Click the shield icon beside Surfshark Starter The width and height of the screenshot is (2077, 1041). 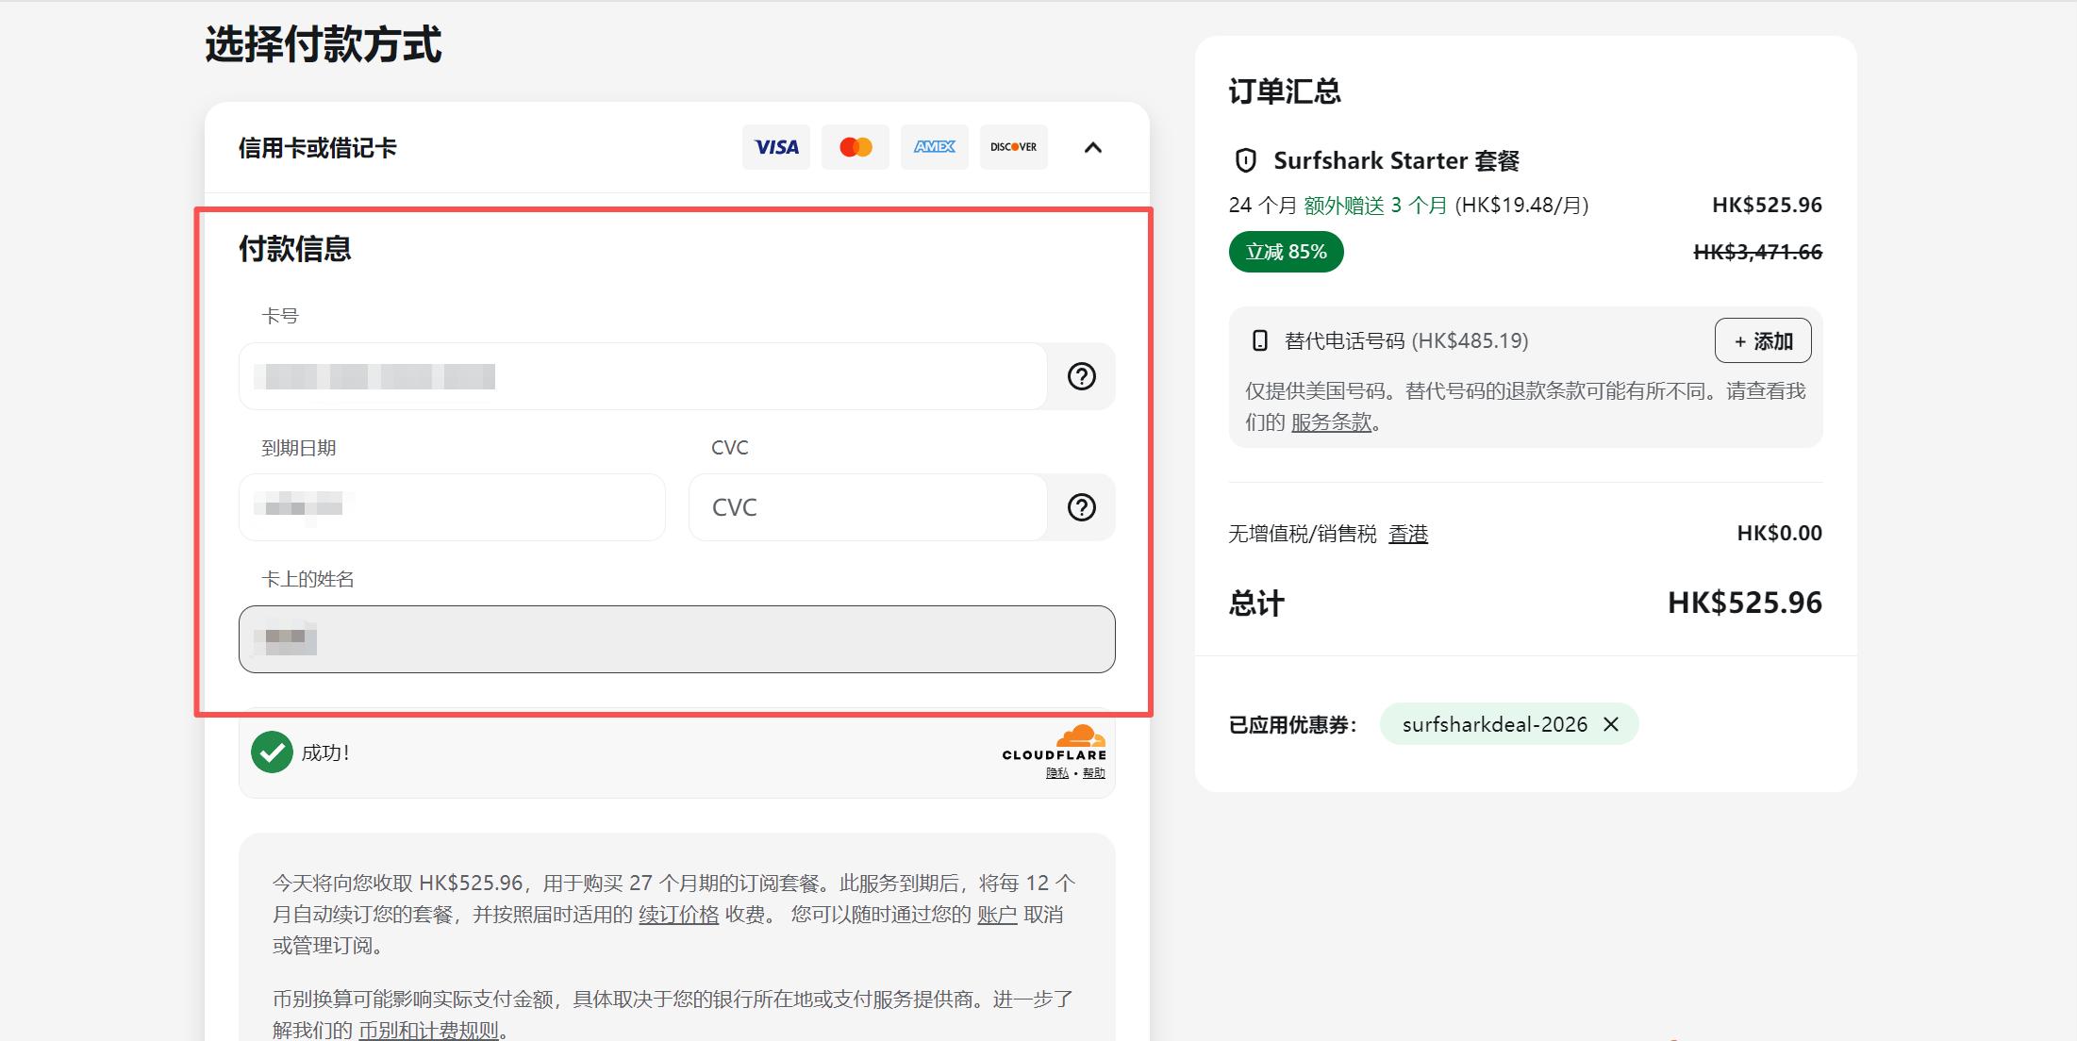pyautogui.click(x=1246, y=160)
